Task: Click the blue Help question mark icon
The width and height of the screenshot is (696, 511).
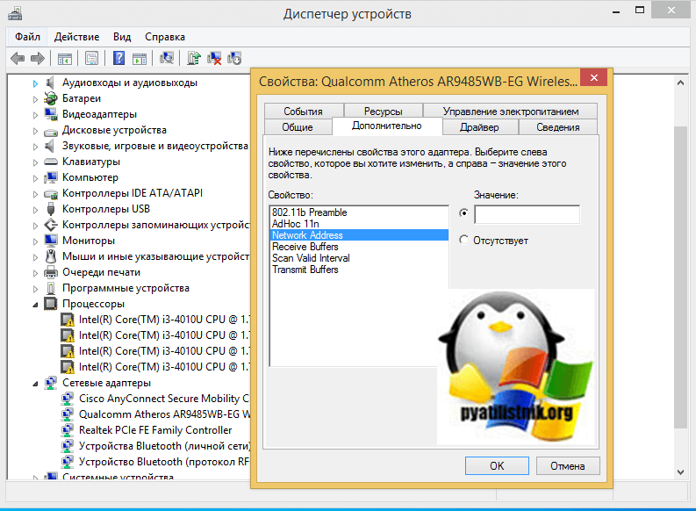Action: click(119, 58)
